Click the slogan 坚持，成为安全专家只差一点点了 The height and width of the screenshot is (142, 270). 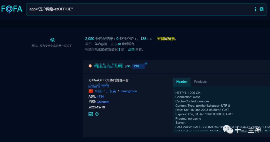[52, 46]
